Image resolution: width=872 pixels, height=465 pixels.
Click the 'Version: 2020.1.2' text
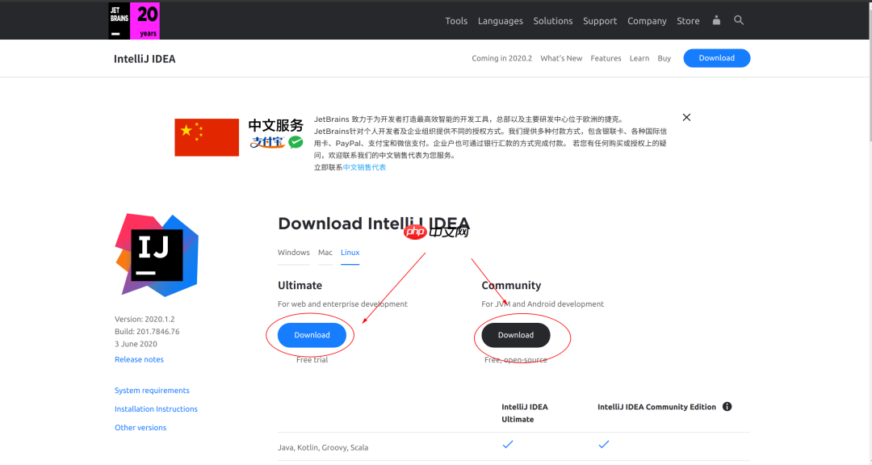point(145,319)
